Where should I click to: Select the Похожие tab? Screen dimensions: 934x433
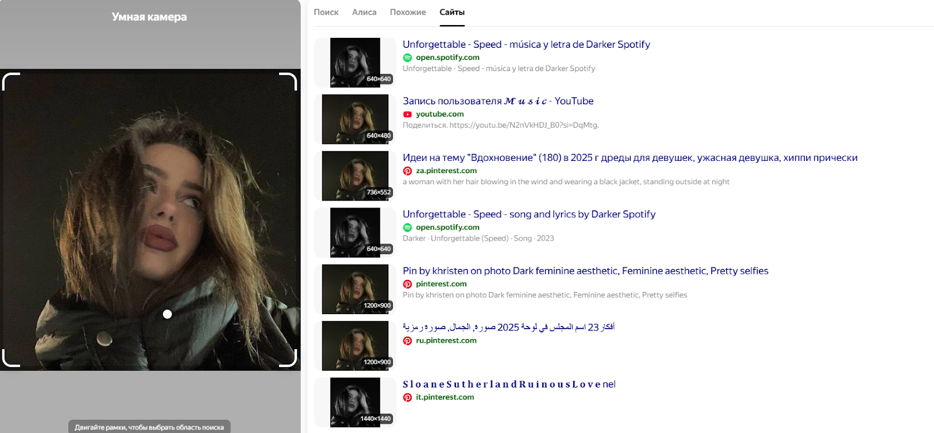click(x=407, y=12)
